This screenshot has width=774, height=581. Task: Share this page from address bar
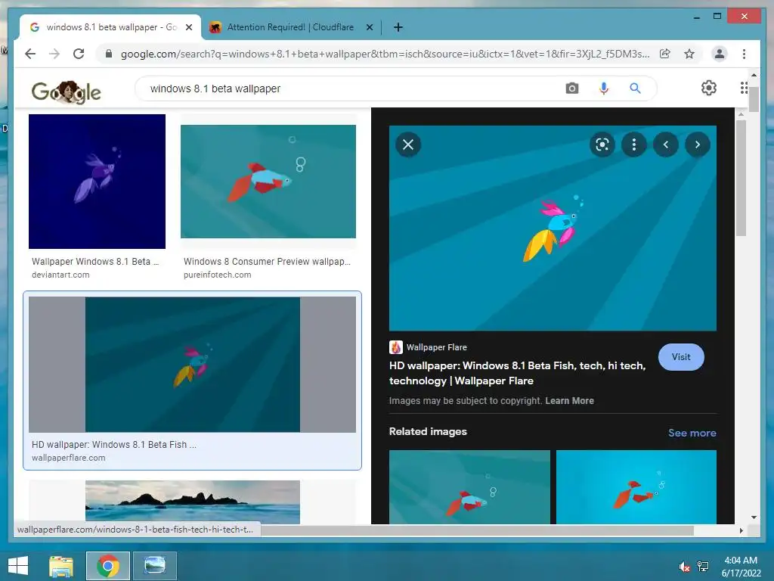point(665,54)
